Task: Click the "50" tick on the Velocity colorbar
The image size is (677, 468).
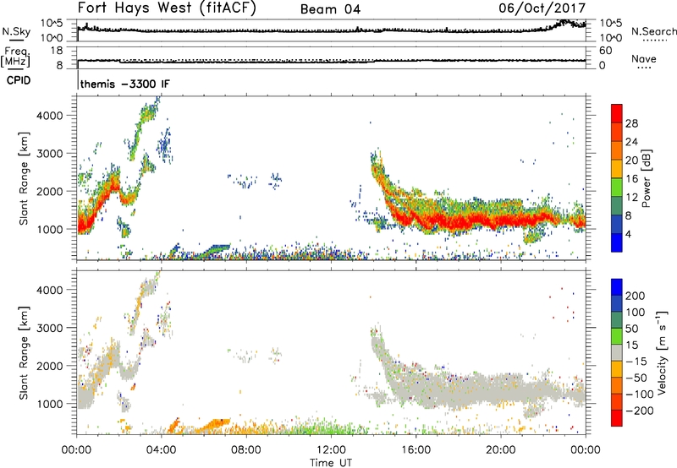Action: (632, 329)
